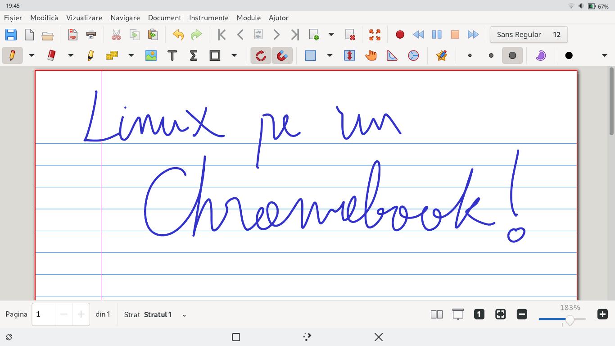Toggle grid snapping with the magnet icon
This screenshot has width=615, height=346.
point(282,55)
